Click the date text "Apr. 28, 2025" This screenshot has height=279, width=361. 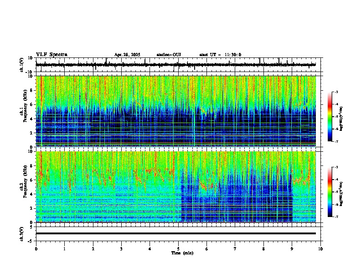click(127, 55)
